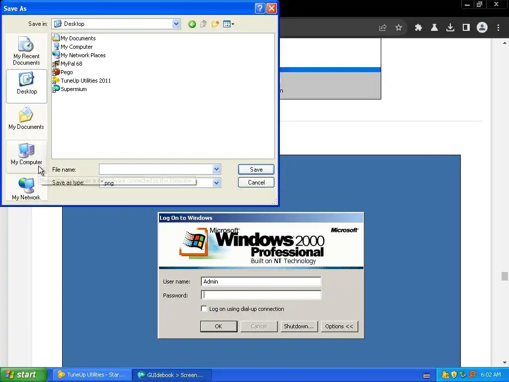The height and width of the screenshot is (382, 509).
Task: Click the browser scrollbar down arrow
Action: tap(505, 363)
